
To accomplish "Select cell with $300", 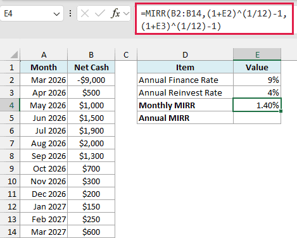I will coord(91,181).
